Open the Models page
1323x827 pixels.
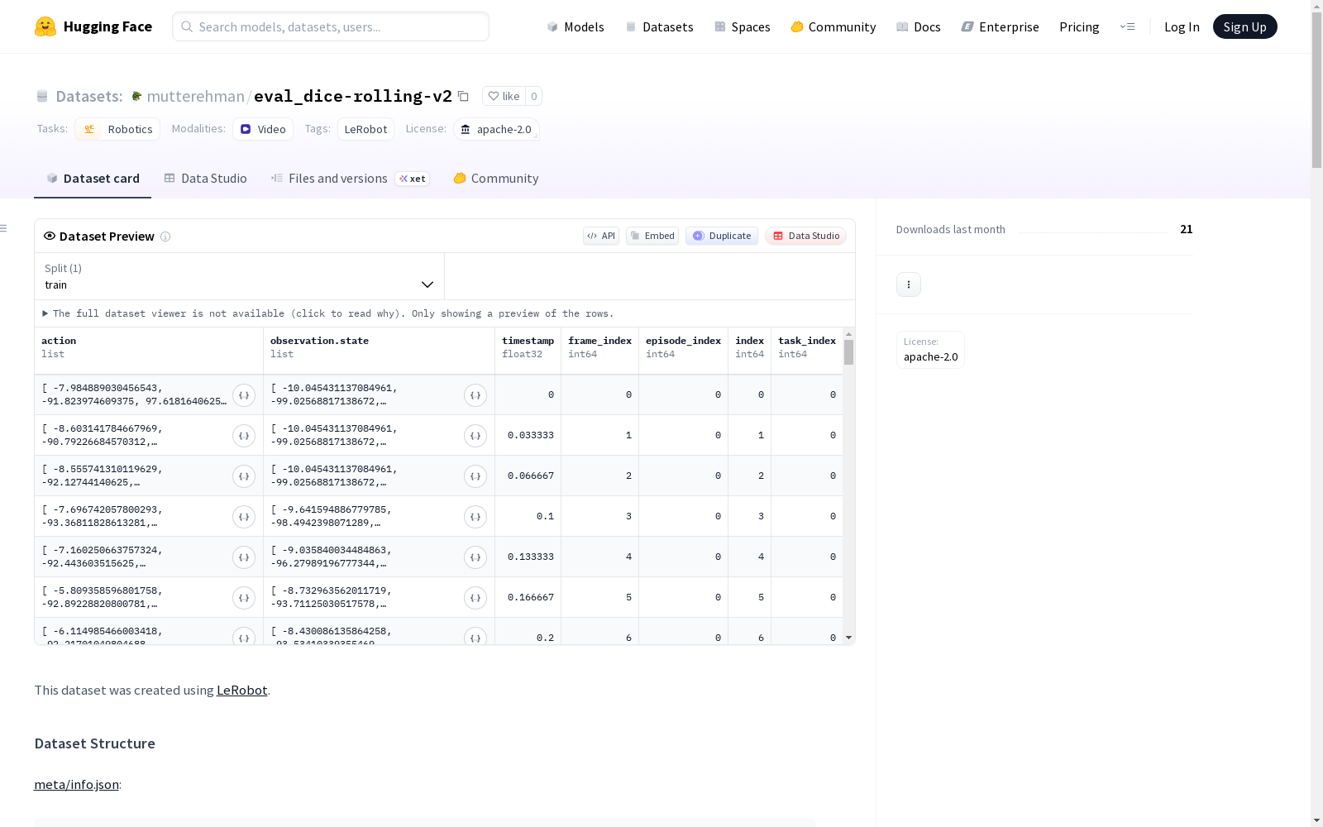tap(576, 26)
